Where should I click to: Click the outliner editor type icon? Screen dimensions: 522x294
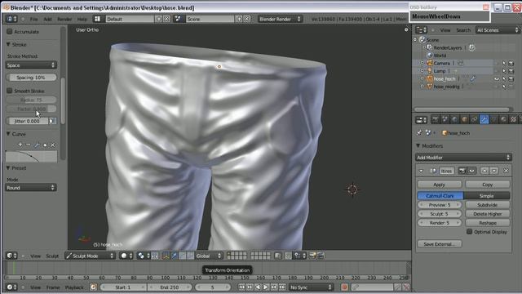pos(422,30)
